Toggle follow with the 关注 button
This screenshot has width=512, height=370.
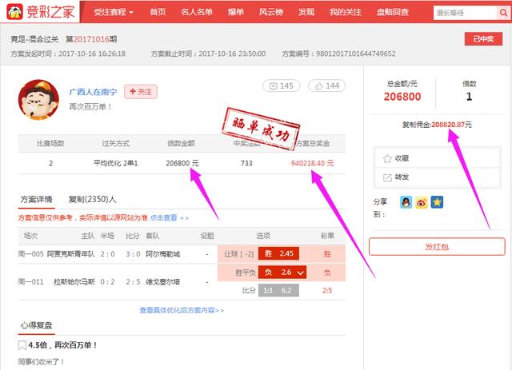click(x=141, y=92)
